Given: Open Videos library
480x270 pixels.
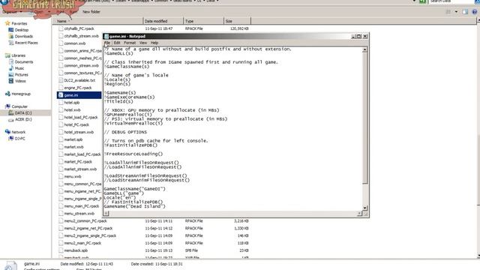Looking at the screenshot, I should coord(20,82).
